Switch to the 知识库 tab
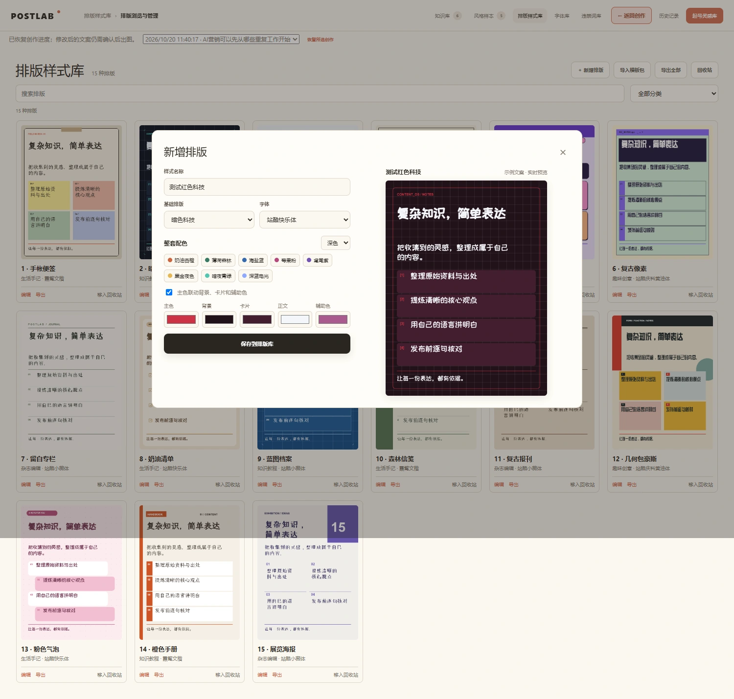 click(448, 16)
